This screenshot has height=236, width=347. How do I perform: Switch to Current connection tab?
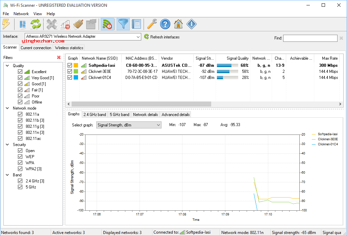point(36,48)
